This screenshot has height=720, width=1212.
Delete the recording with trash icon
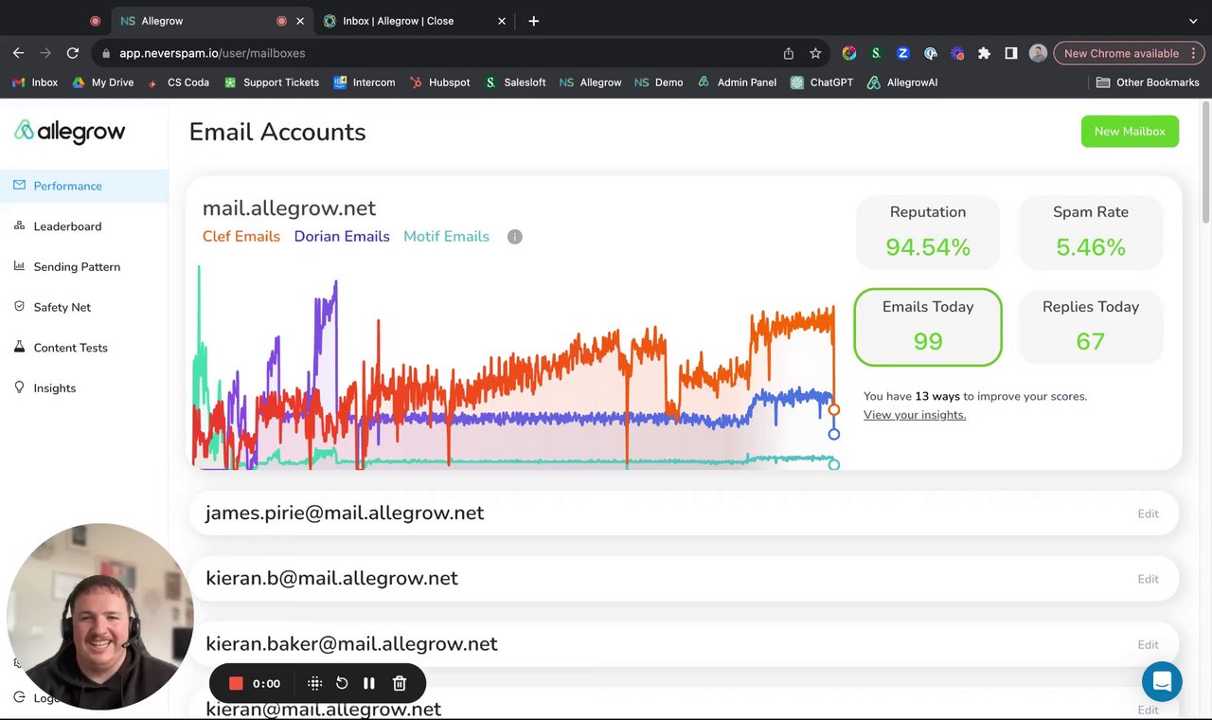pos(400,683)
